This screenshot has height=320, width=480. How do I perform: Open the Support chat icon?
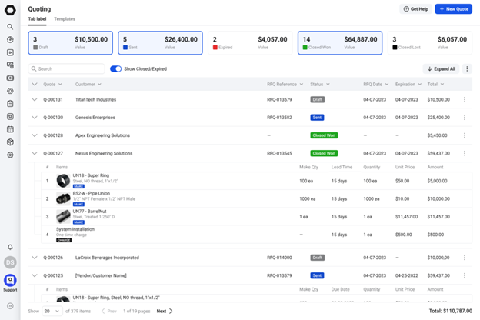(x=10, y=282)
